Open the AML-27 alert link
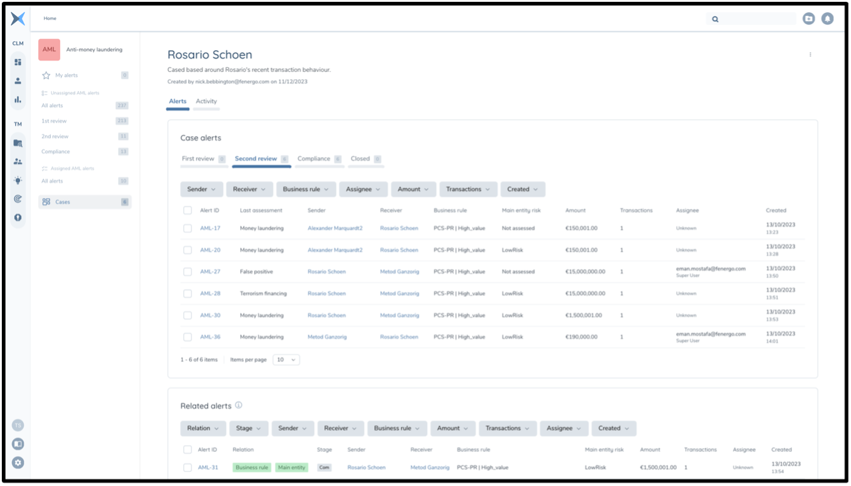This screenshot has width=851, height=486. click(210, 272)
